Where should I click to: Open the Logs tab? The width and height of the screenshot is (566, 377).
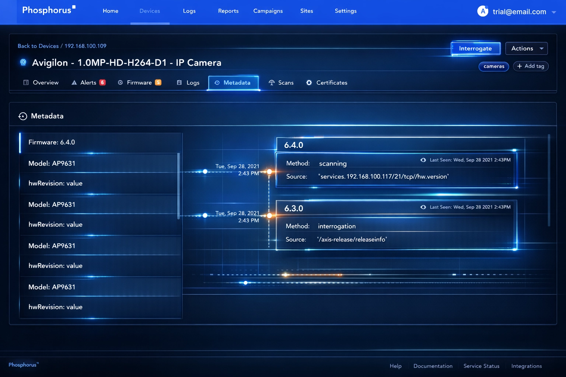(188, 82)
